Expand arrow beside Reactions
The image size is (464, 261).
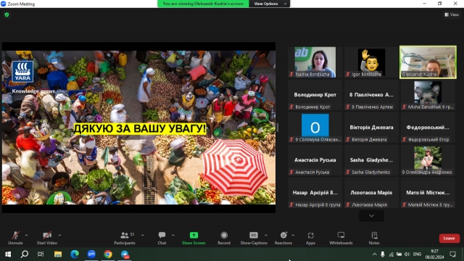pos(293,235)
